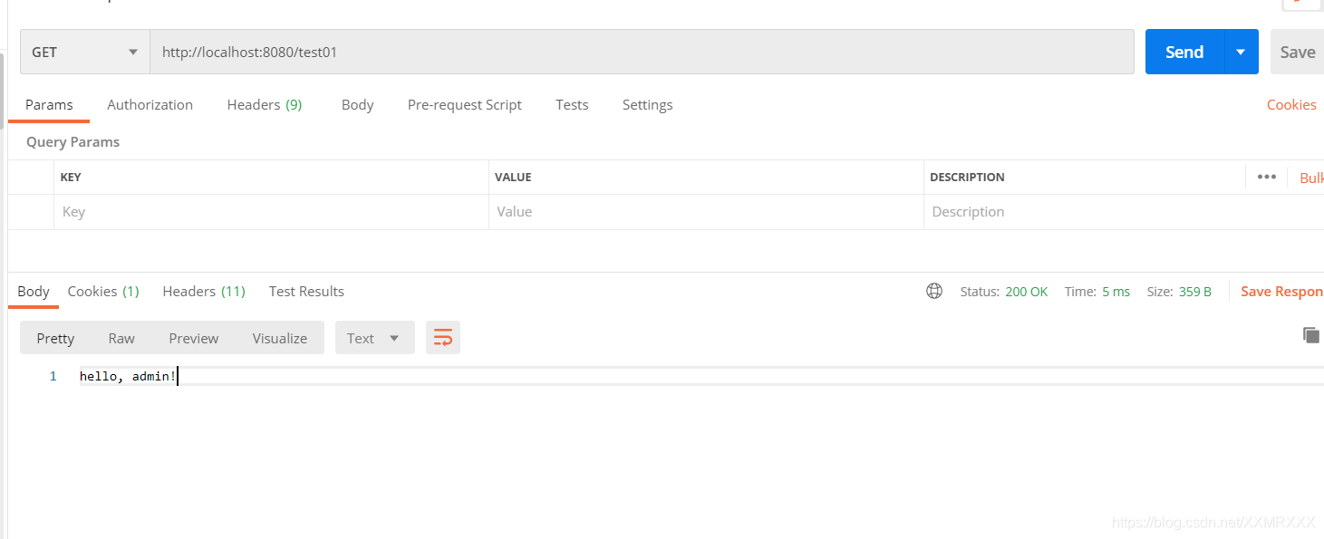
Task: Open the request Body tab
Action: [x=357, y=104]
